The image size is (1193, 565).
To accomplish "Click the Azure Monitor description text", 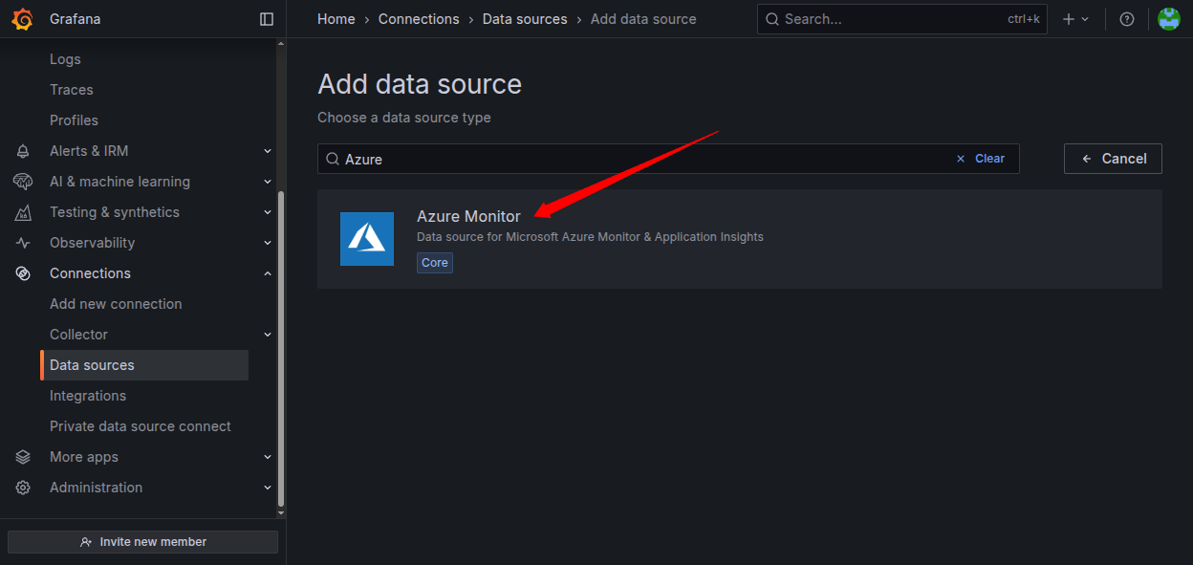I will click(590, 237).
